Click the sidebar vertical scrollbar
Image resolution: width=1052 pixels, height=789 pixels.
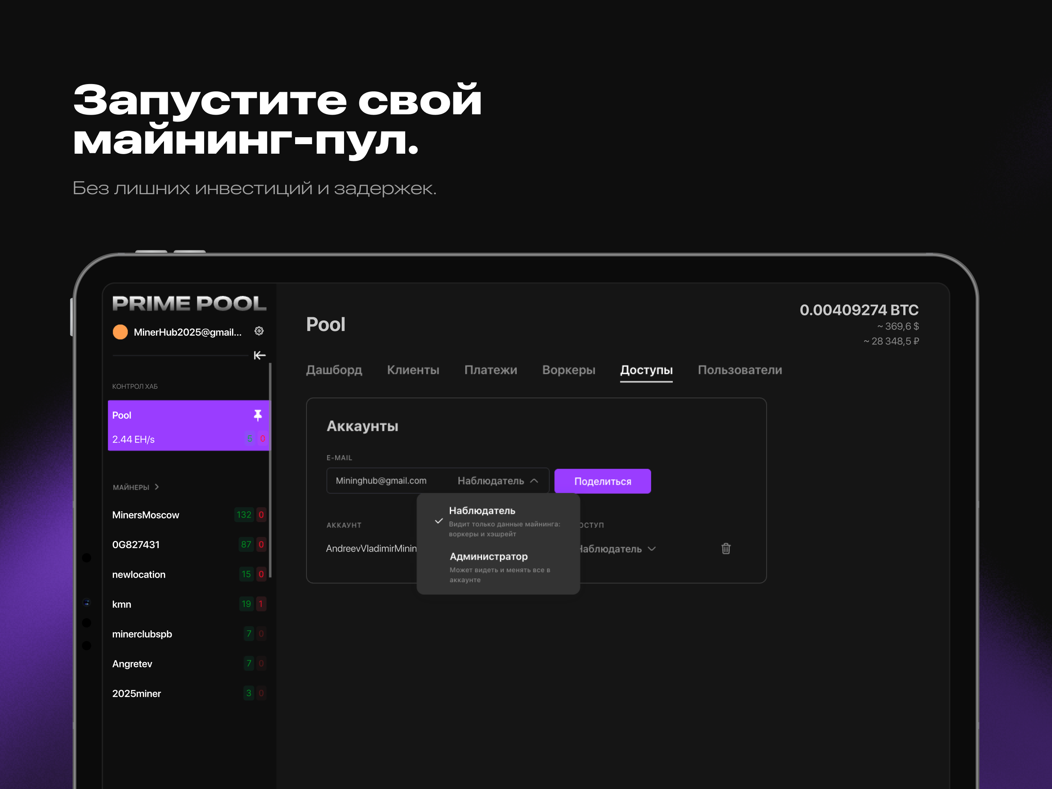(x=270, y=471)
